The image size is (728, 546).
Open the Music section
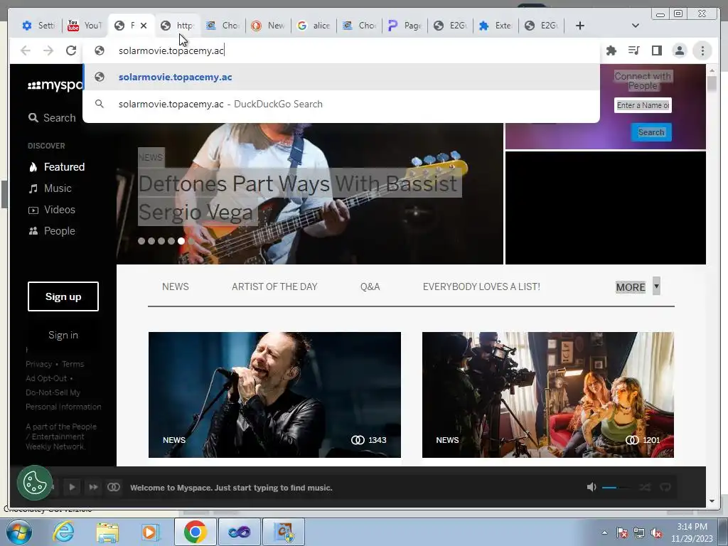50,188
